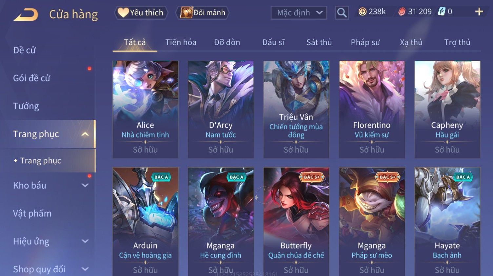Switch to the Tiến hóa tab

pos(181,42)
